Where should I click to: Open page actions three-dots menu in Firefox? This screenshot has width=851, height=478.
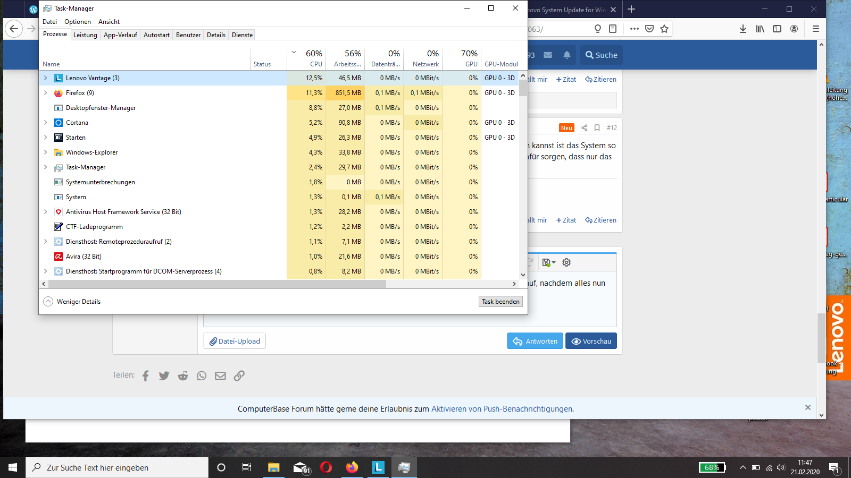click(635, 29)
